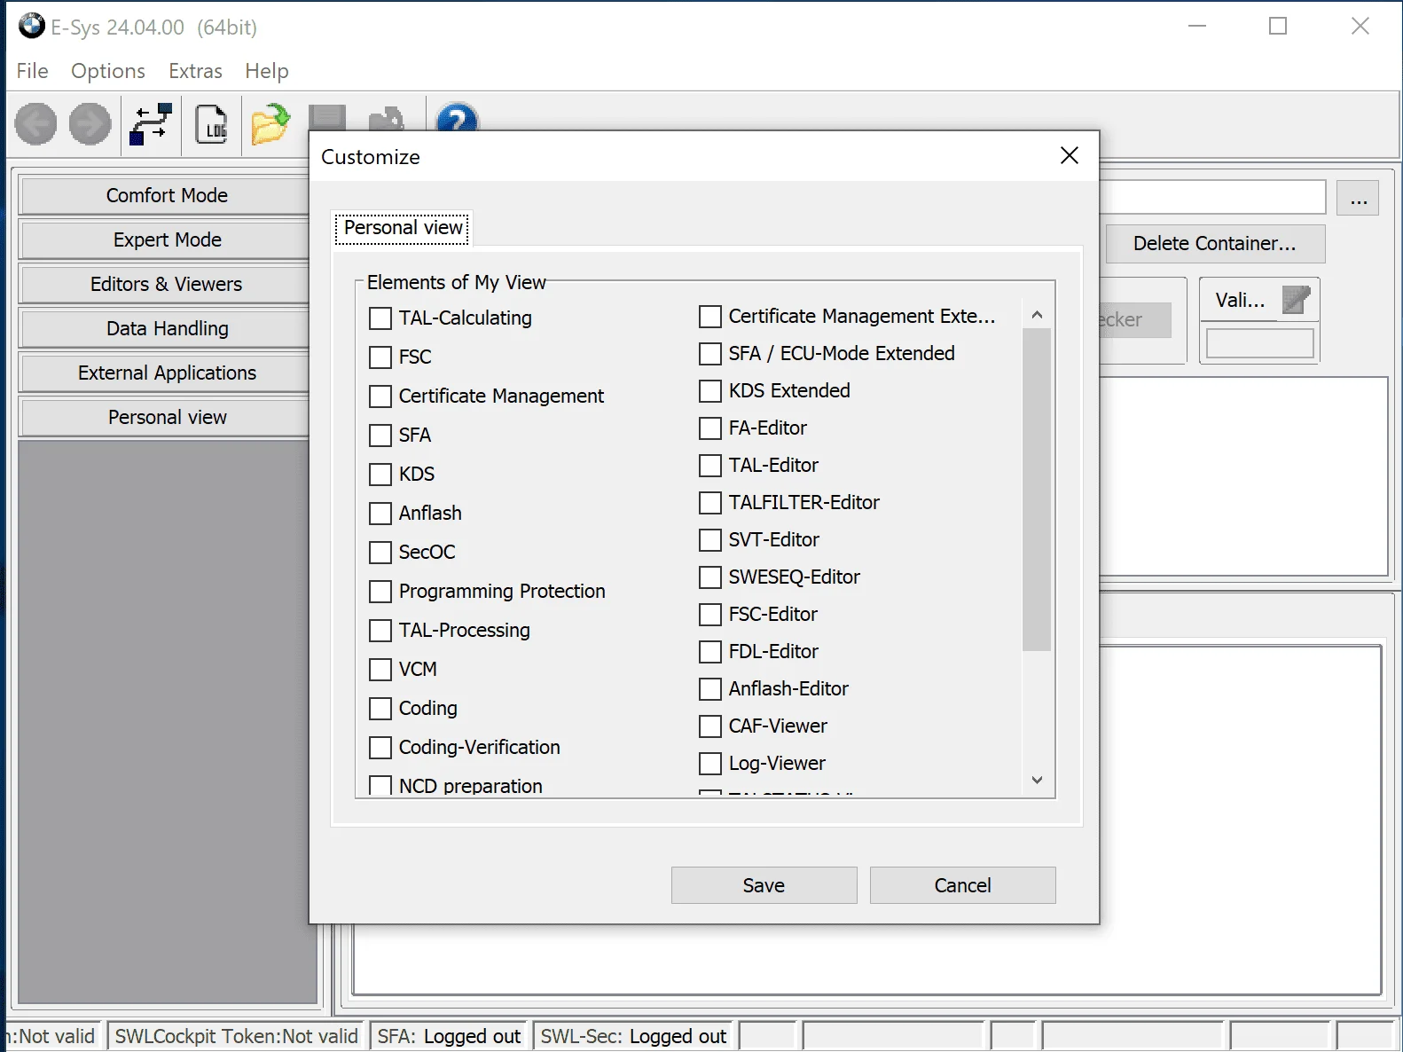Toggle the KDS Extended checkbox
1403x1052 pixels.
tap(710, 391)
